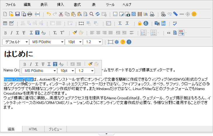213x136 pixels.
Task: Insert a table
Action: [x=5, y=23]
